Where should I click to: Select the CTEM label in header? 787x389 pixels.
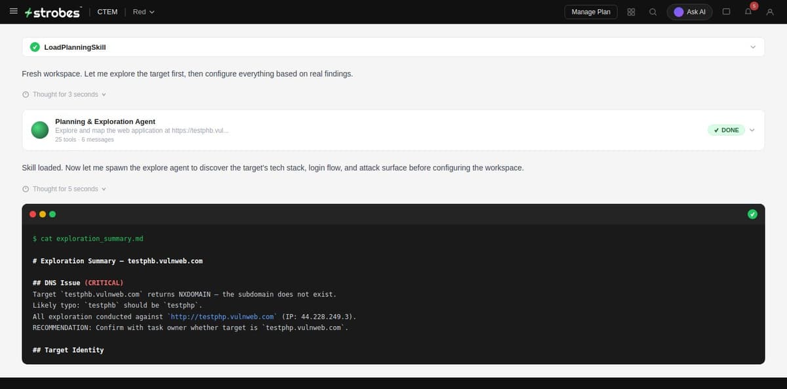tap(107, 12)
